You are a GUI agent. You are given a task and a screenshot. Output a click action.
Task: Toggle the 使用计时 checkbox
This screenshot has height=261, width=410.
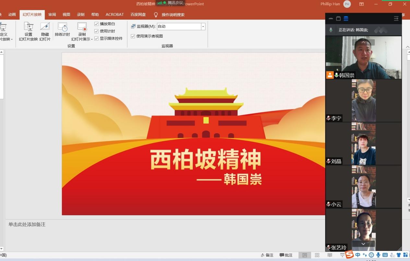tap(96, 31)
